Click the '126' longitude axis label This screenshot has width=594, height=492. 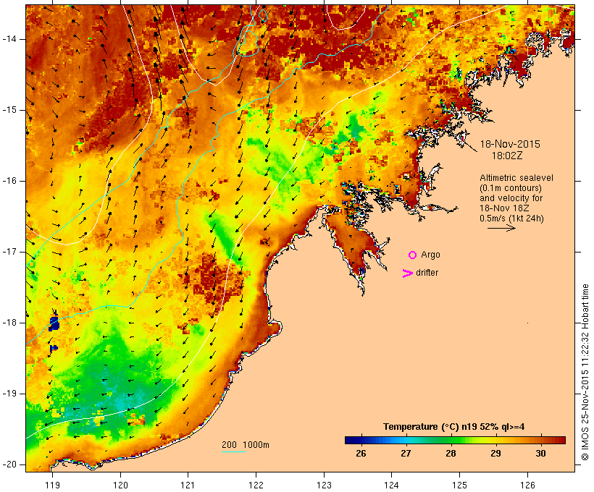[x=527, y=485]
